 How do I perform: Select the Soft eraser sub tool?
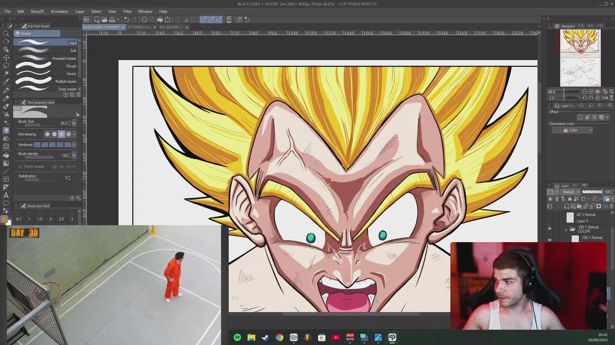tap(46, 50)
